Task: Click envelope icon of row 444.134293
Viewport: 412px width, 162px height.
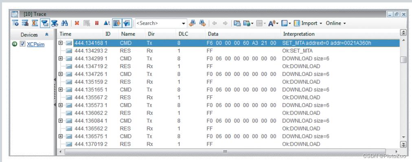Action: 69,51
